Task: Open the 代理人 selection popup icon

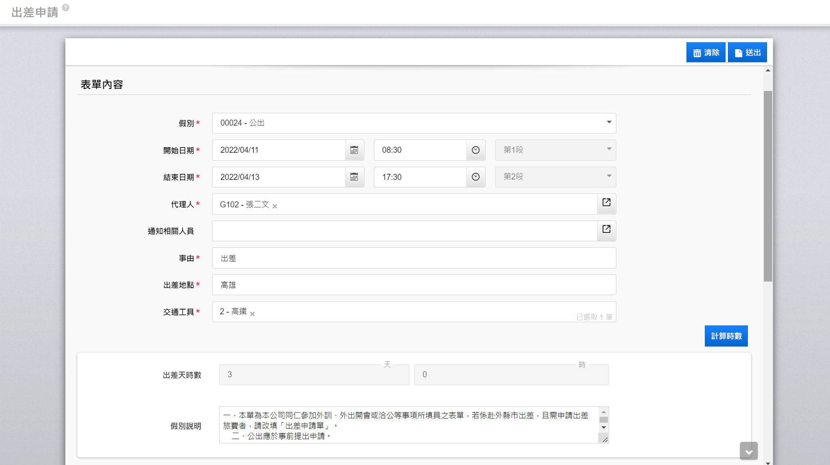Action: (x=606, y=203)
